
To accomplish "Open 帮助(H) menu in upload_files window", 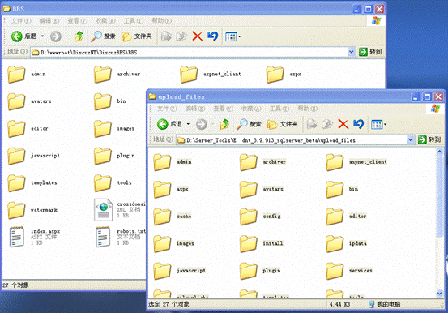I will point(307,109).
